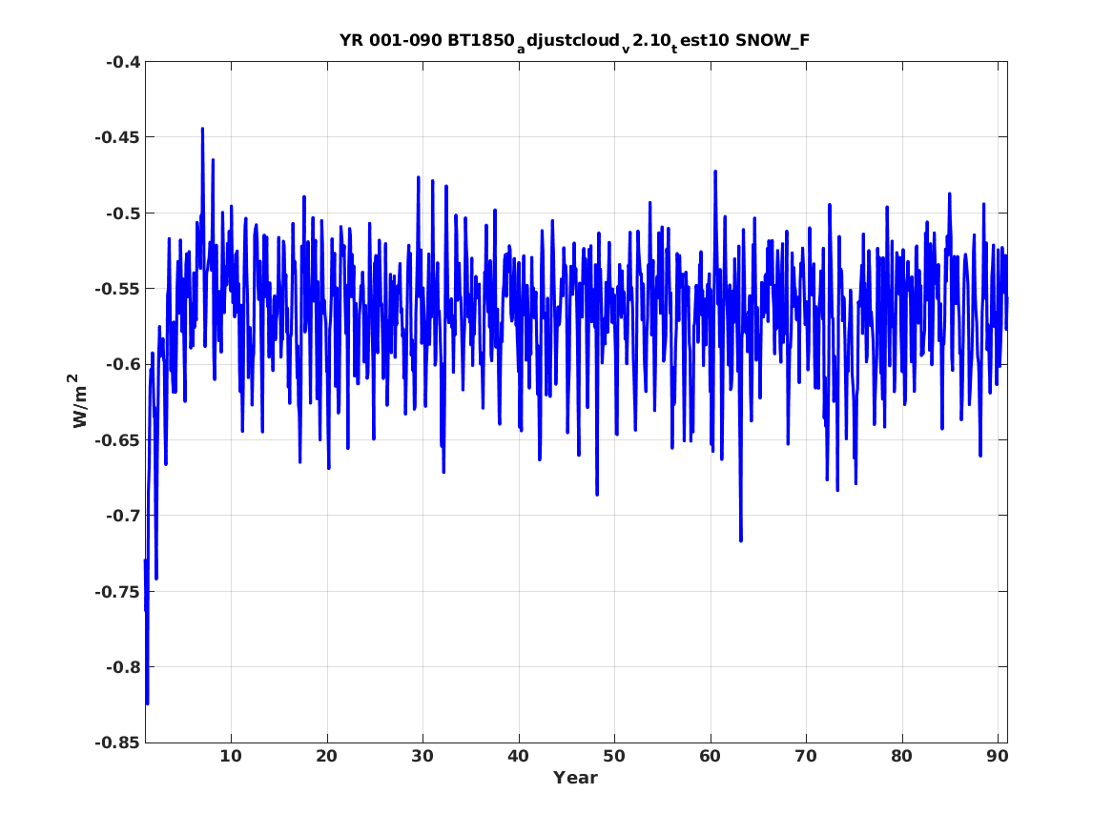1113x834 pixels.
Task: Click the x-axis tick label 20
Action: click(326, 757)
